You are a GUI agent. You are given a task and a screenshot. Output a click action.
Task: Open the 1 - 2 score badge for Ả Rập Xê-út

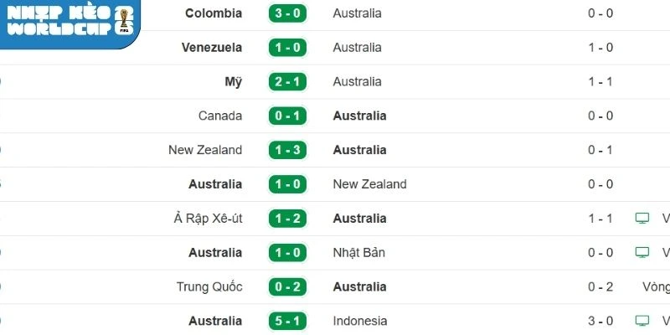(x=287, y=219)
